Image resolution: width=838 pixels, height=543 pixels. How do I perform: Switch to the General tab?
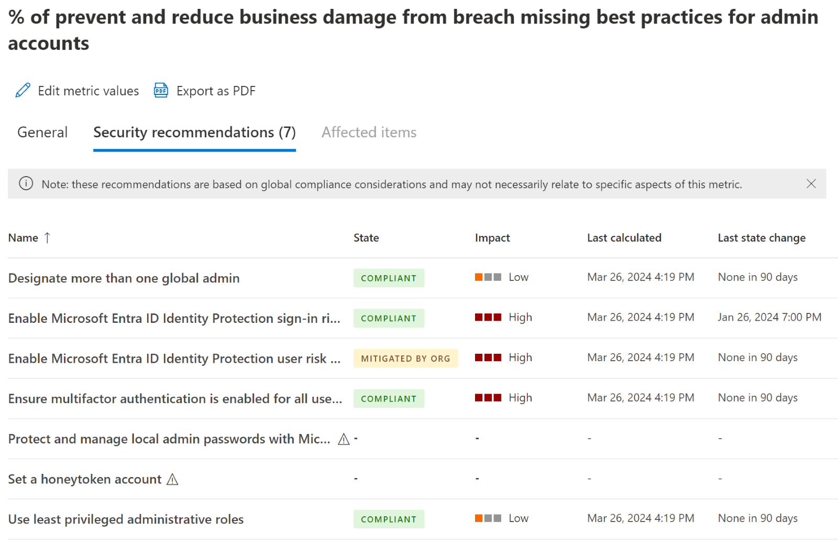coord(42,132)
